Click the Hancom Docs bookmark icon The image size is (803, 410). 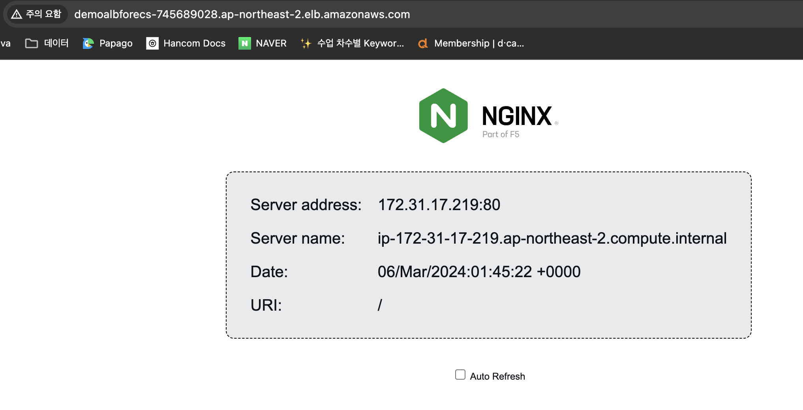click(x=152, y=43)
